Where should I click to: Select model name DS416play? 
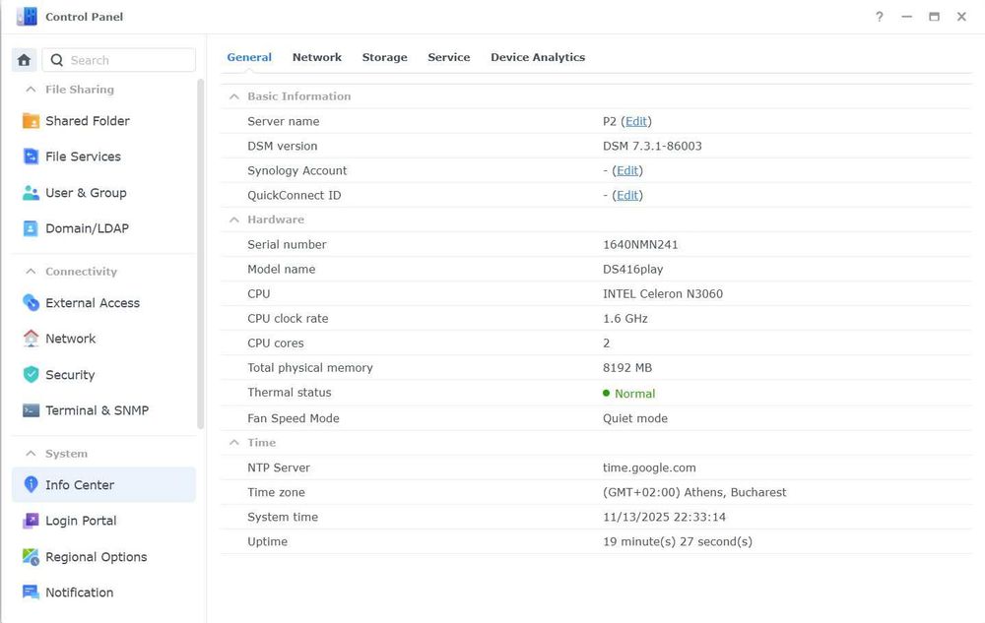(x=632, y=269)
